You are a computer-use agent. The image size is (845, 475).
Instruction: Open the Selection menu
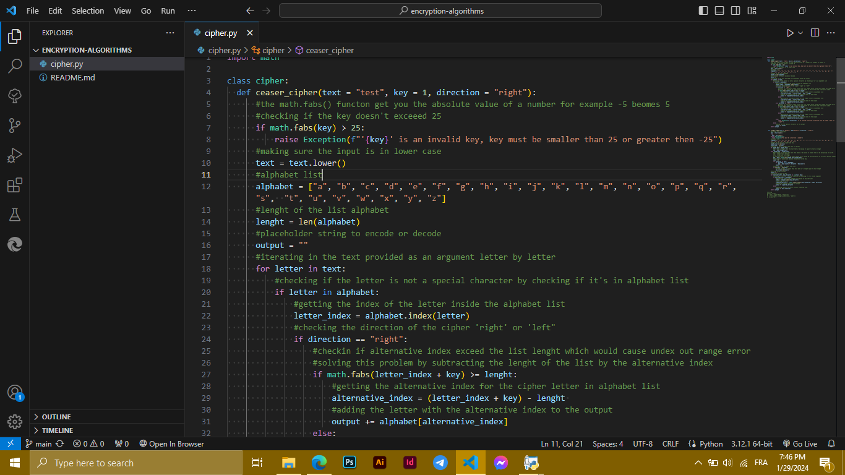[88, 11]
